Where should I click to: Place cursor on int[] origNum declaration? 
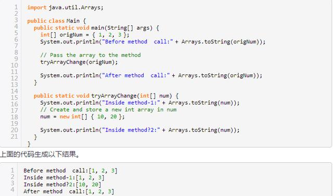pyautogui.click(x=85, y=35)
